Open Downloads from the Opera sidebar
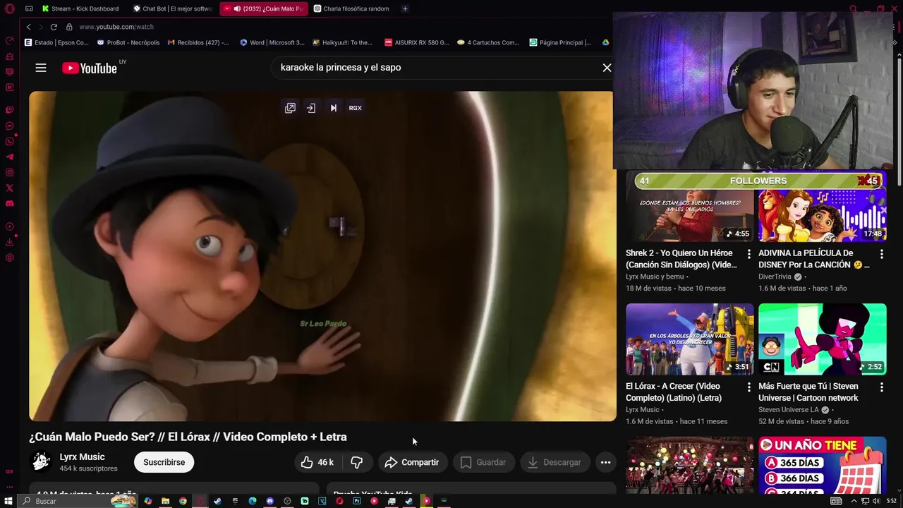The width and height of the screenshot is (903, 508). [9, 242]
